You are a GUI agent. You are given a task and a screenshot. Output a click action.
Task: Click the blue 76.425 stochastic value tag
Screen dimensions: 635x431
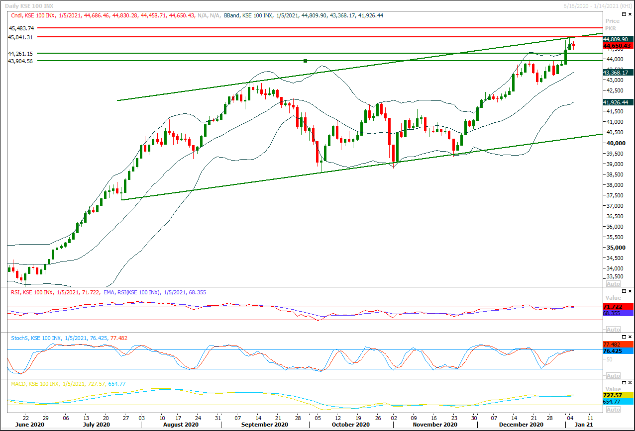coord(618,351)
